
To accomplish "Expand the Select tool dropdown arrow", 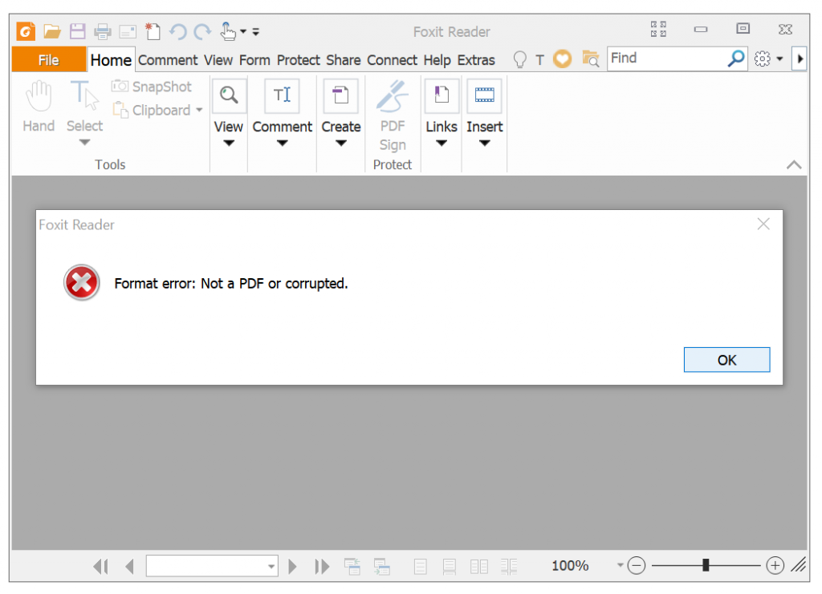I will tap(85, 143).
